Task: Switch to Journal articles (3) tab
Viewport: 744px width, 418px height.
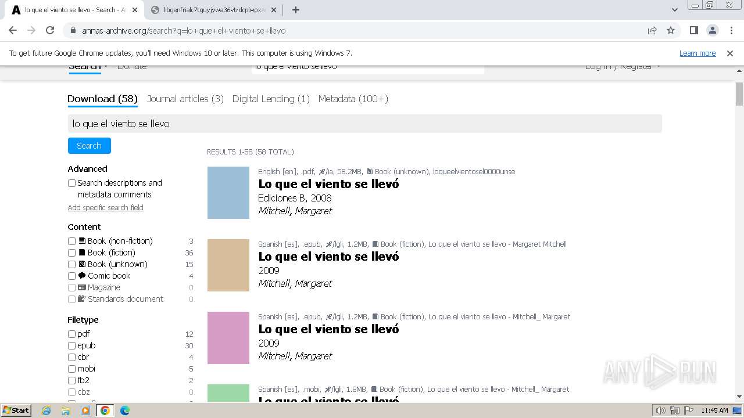Action: click(185, 99)
